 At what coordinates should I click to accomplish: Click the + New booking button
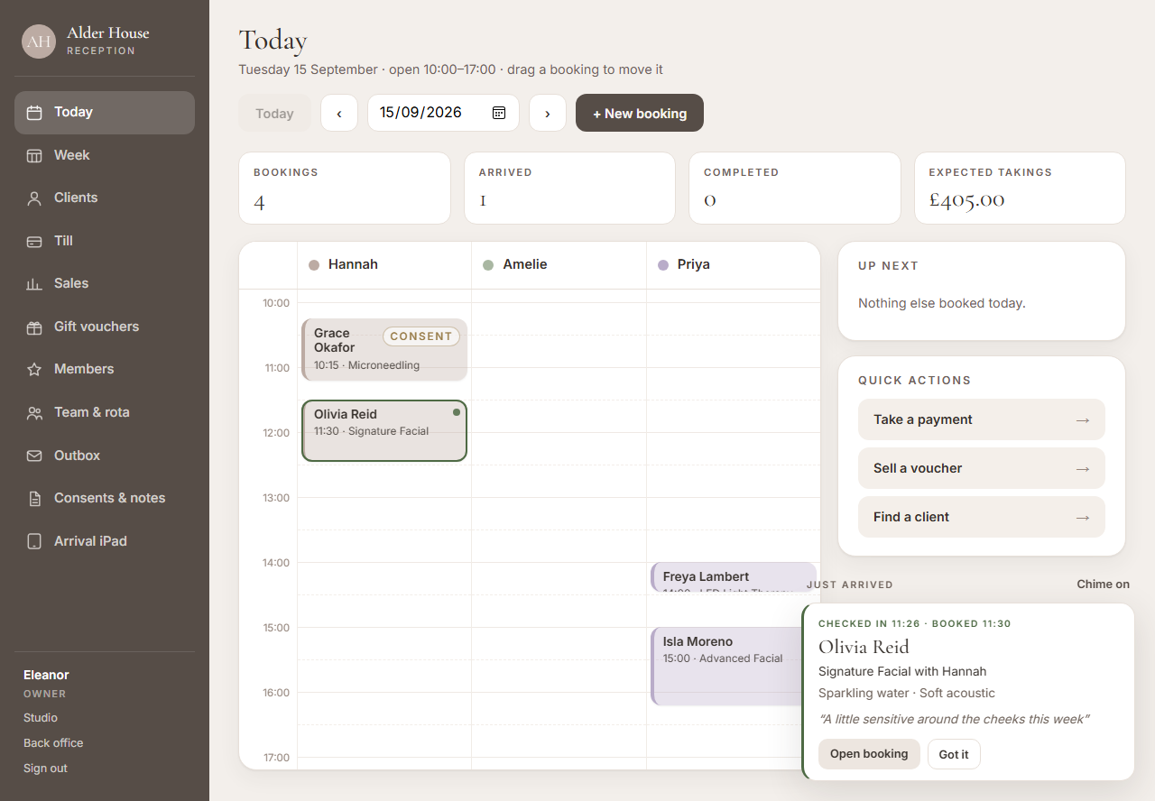click(x=640, y=113)
